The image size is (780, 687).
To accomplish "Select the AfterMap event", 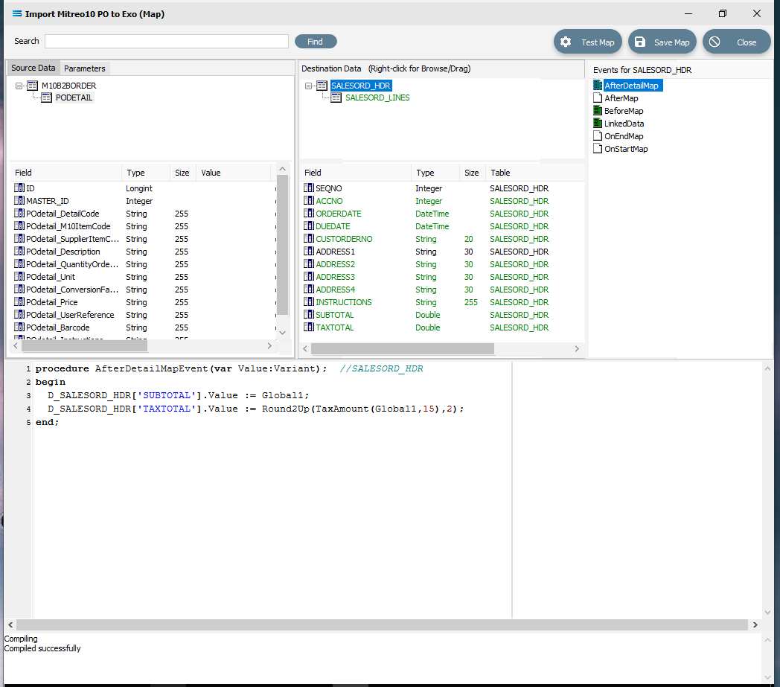I will tap(621, 98).
